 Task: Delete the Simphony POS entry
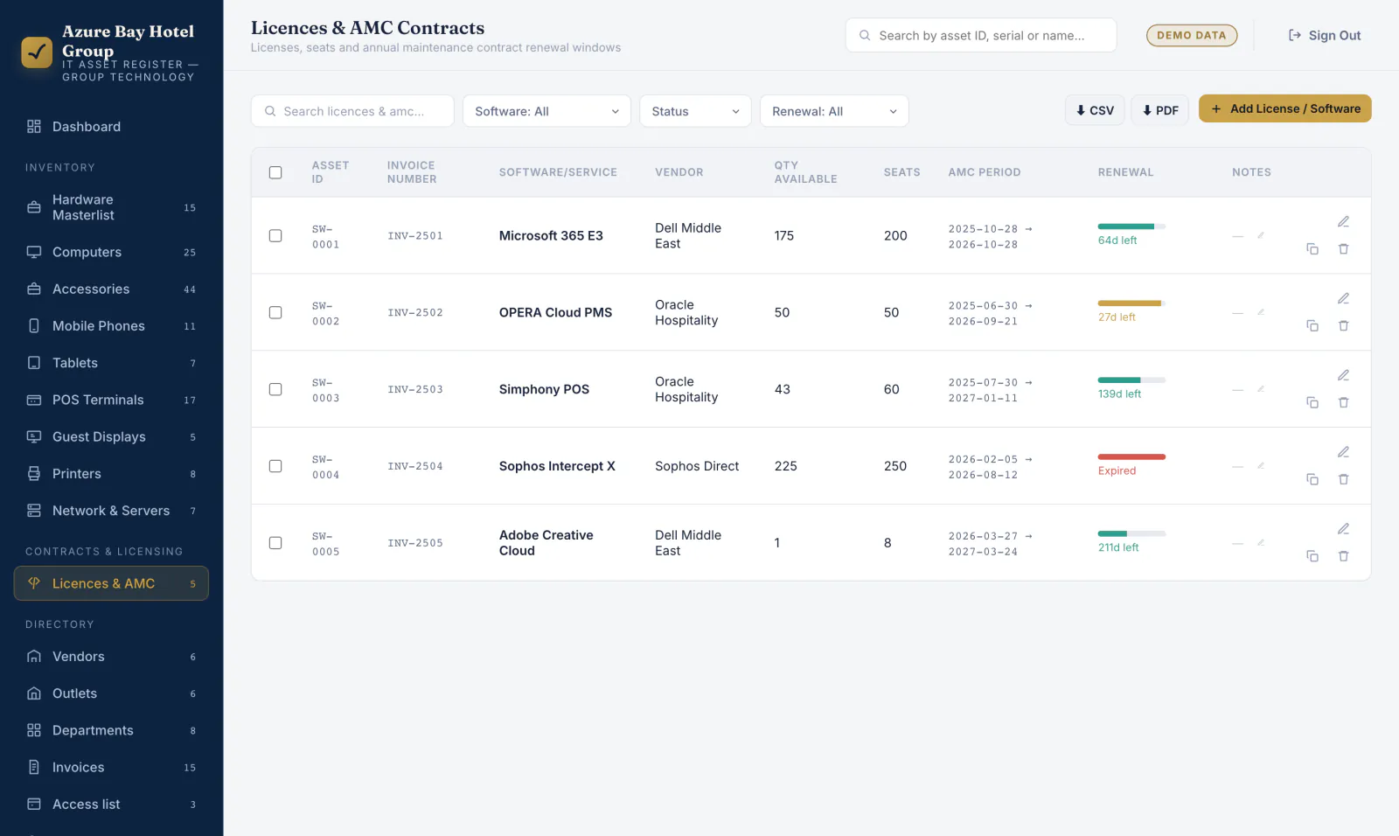[x=1343, y=403]
